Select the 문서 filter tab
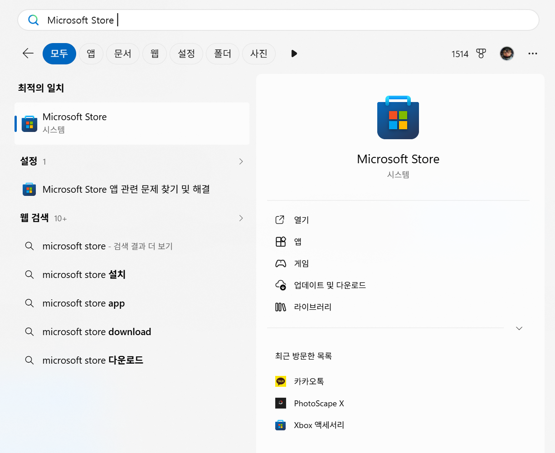This screenshot has width=555, height=453. point(123,54)
